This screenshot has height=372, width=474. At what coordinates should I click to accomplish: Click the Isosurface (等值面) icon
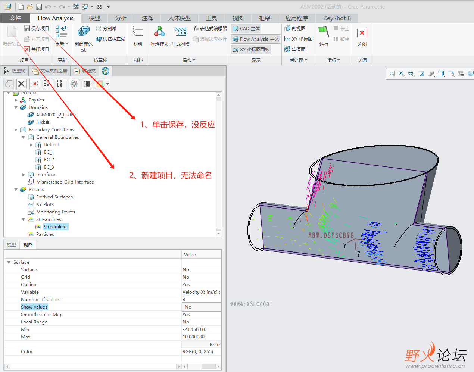pyautogui.click(x=295, y=49)
